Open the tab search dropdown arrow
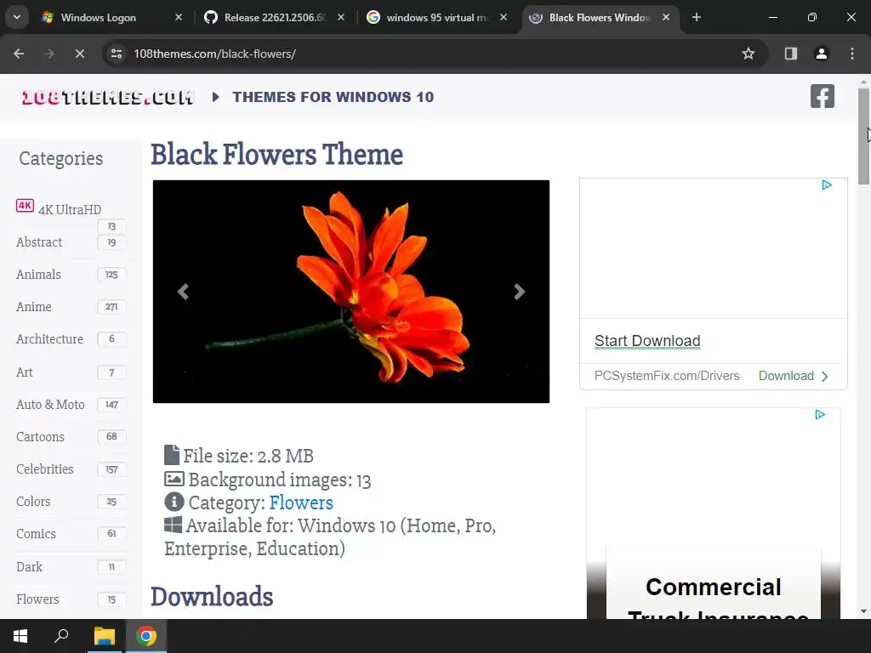 (x=17, y=17)
